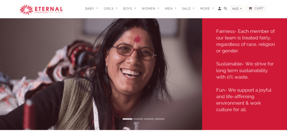Viewport: 287px width, 138px height.
Task: Click the red Fairness text panel
Action: coord(244,74)
